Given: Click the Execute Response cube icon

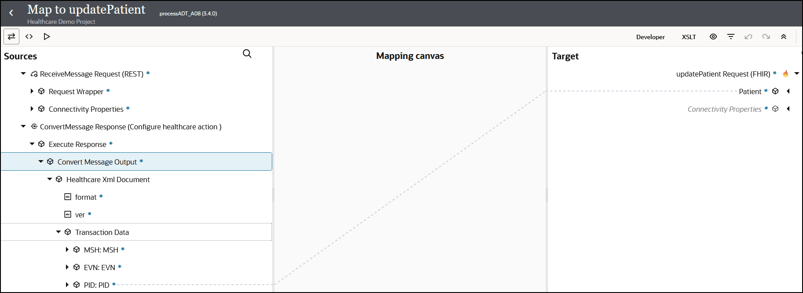Looking at the screenshot, I should coord(41,144).
